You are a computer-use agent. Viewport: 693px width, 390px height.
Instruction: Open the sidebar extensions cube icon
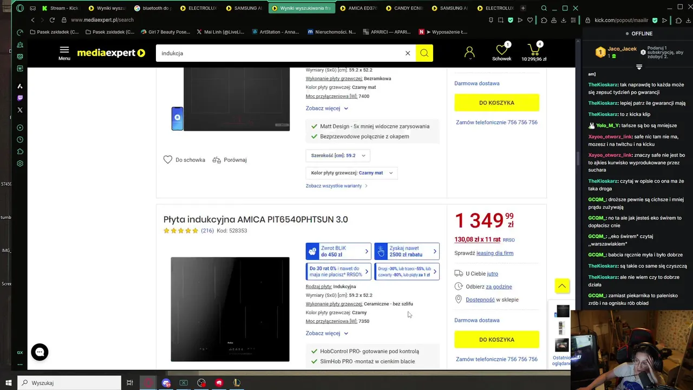[x=20, y=152]
